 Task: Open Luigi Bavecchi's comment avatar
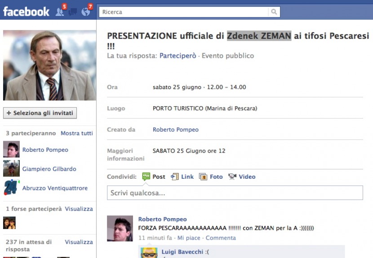tap(149, 253)
